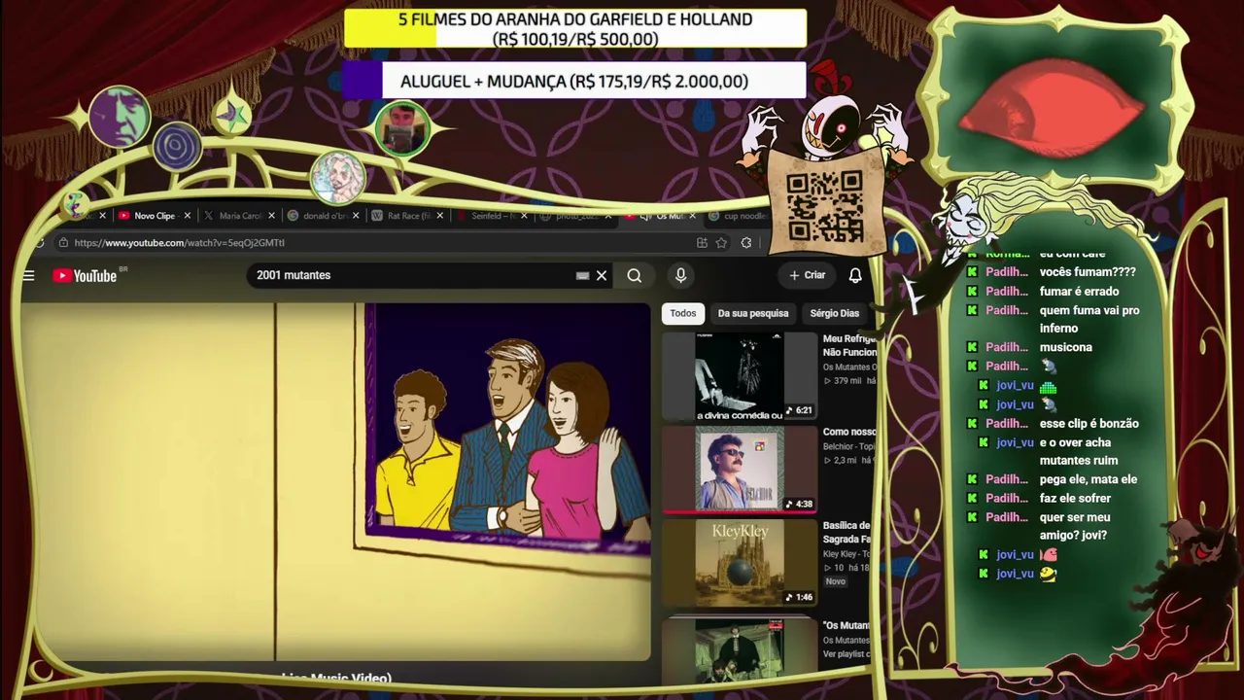This screenshot has width=1244, height=700.
Task: Open the '"Os Mutant' playlist title
Action: tap(847, 625)
